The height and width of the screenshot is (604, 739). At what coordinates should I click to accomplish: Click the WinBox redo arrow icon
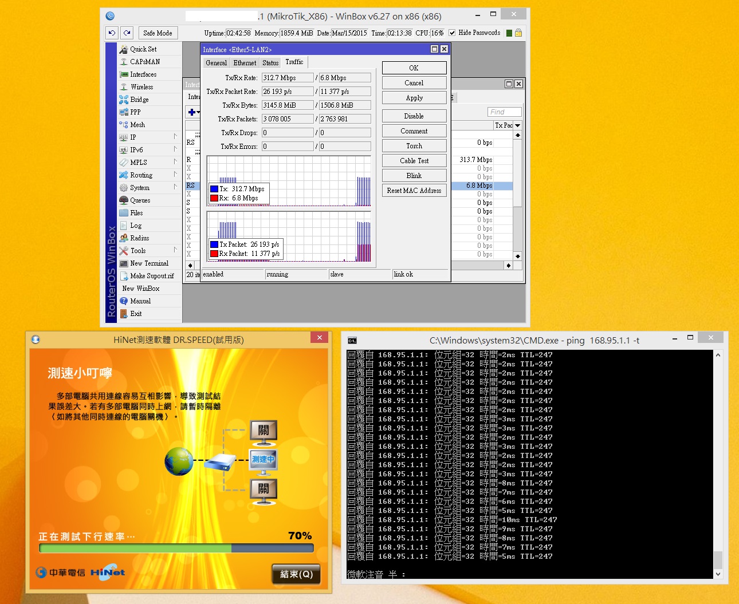127,33
